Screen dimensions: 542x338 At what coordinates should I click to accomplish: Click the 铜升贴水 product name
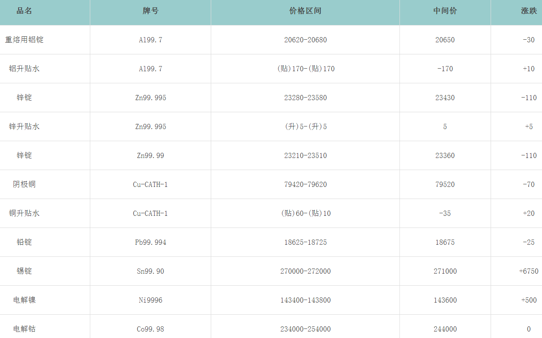(24, 213)
